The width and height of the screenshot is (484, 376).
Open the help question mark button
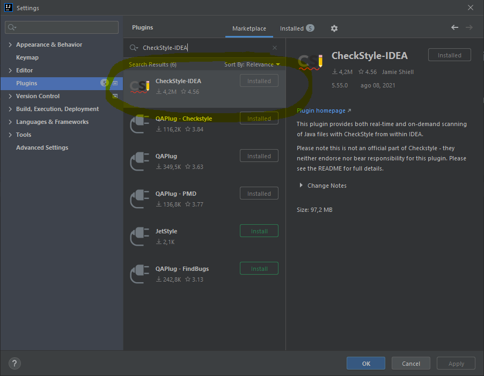point(14,363)
